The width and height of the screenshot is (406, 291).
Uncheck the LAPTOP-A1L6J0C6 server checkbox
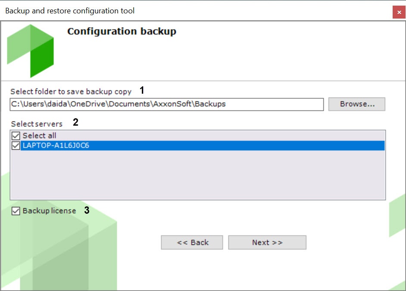[x=16, y=145]
